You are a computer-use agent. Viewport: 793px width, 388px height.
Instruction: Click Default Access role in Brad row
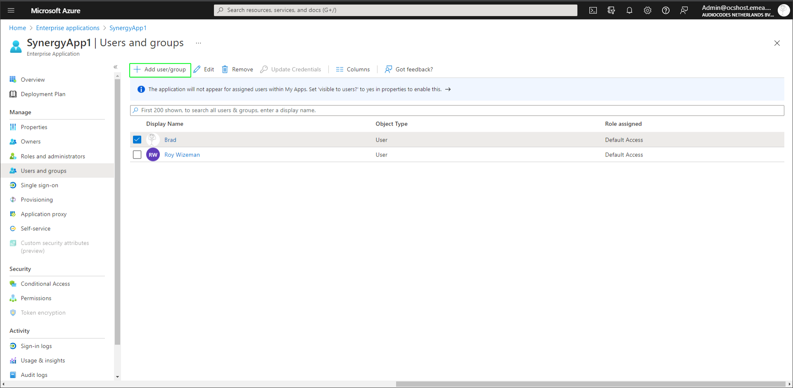624,140
